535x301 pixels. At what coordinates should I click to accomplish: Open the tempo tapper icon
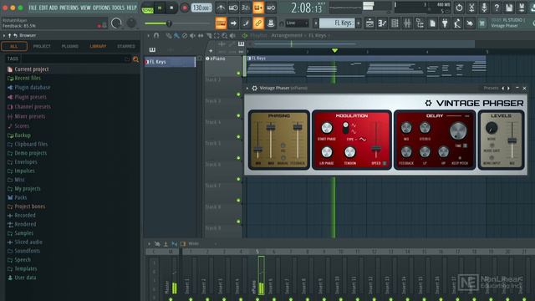click(457, 23)
